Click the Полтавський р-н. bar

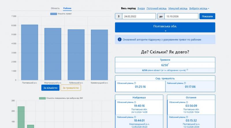(30, 52)
